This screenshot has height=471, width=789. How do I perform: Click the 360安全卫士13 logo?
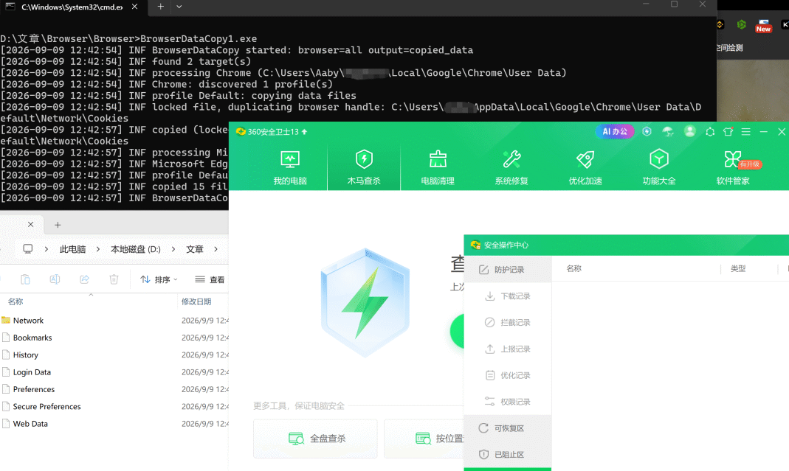pos(241,132)
